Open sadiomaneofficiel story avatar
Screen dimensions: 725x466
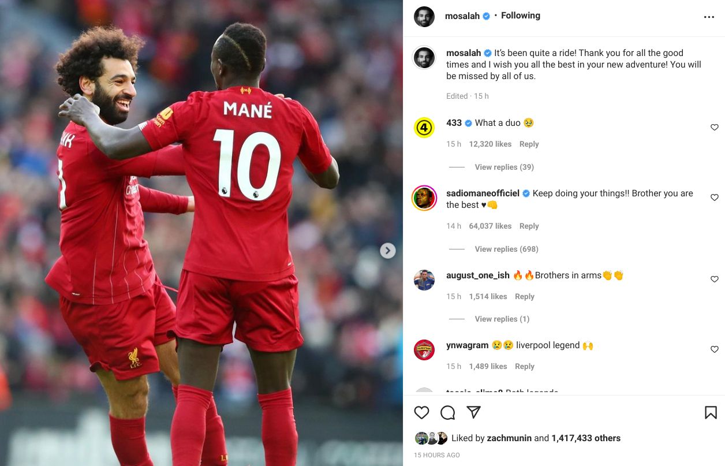[424, 198]
